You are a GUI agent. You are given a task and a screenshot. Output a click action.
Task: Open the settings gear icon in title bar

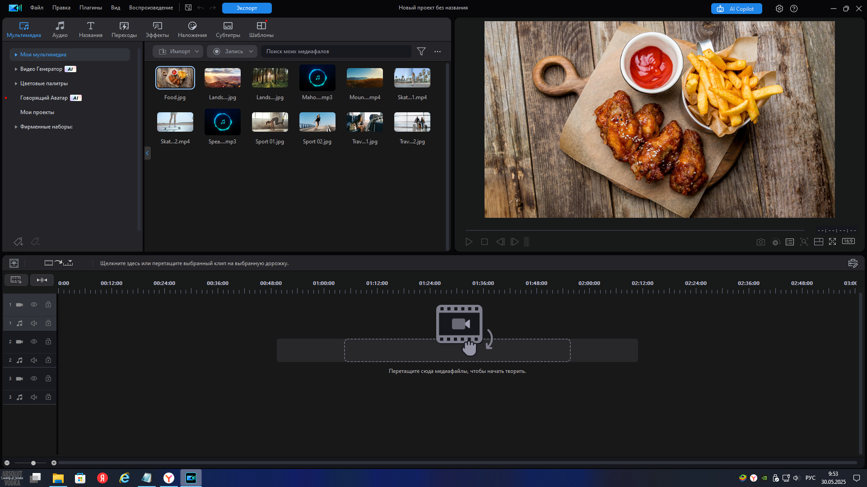pos(779,9)
